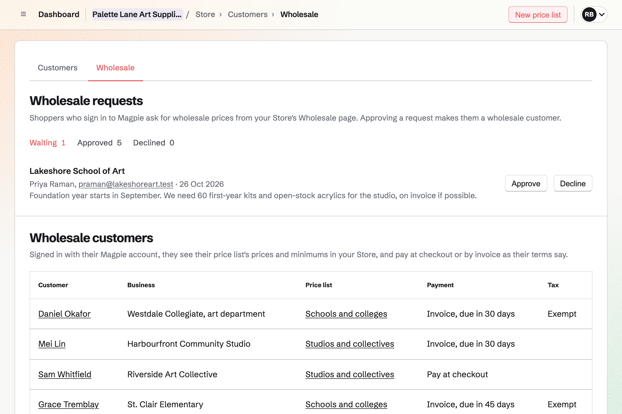Click 'Westdale Collegiate, art department' cell
The width and height of the screenshot is (622, 414).
[196, 314]
